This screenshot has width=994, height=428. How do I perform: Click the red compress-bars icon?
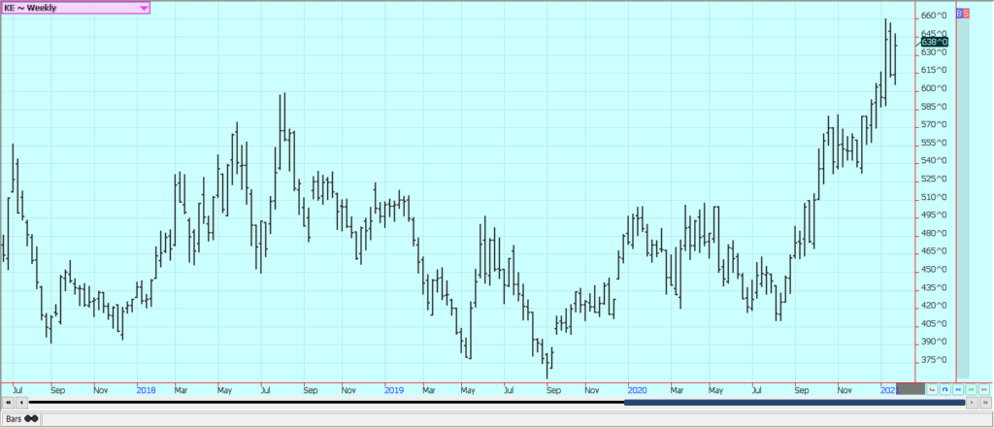point(984,389)
